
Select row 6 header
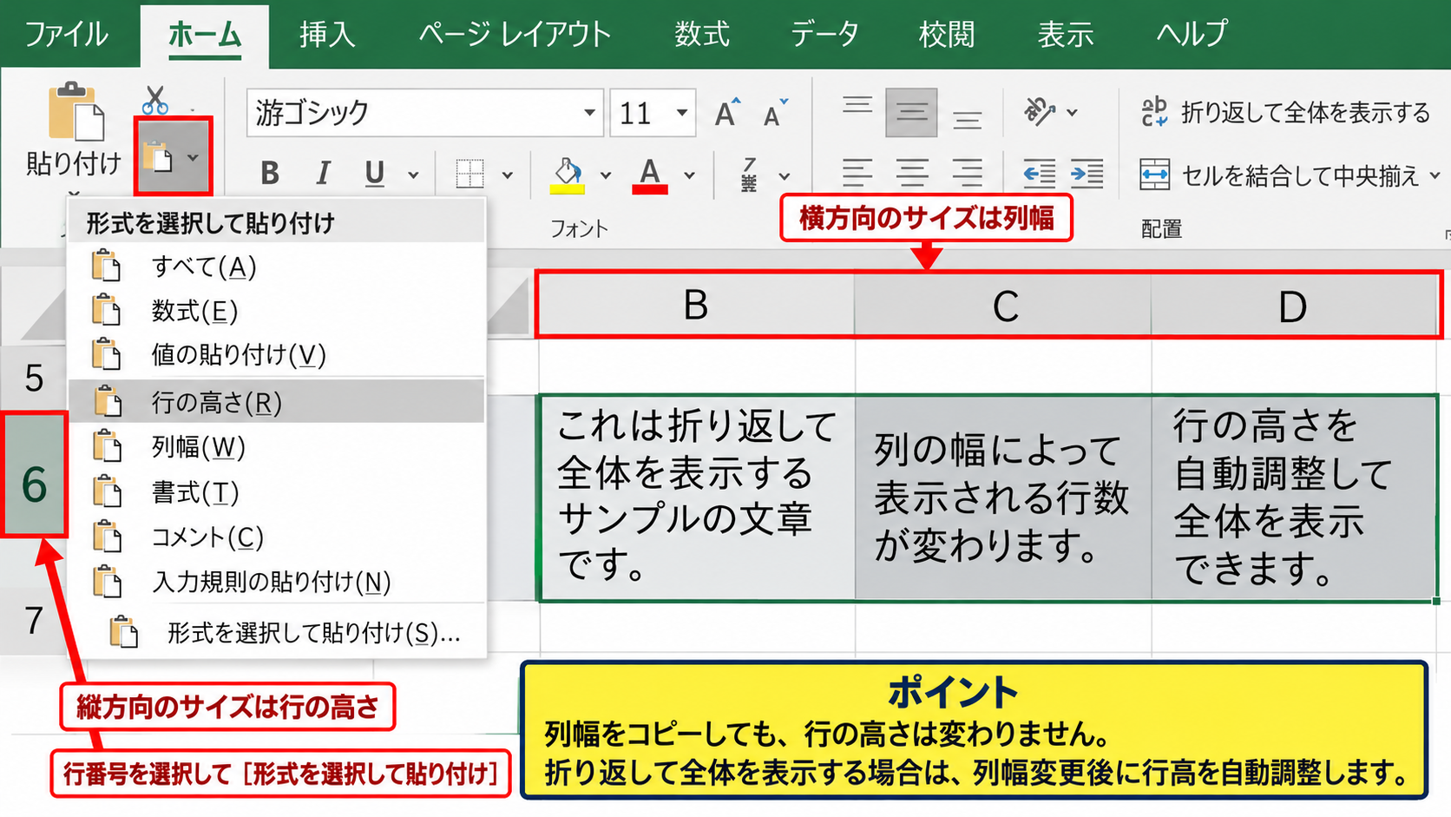click(x=34, y=474)
